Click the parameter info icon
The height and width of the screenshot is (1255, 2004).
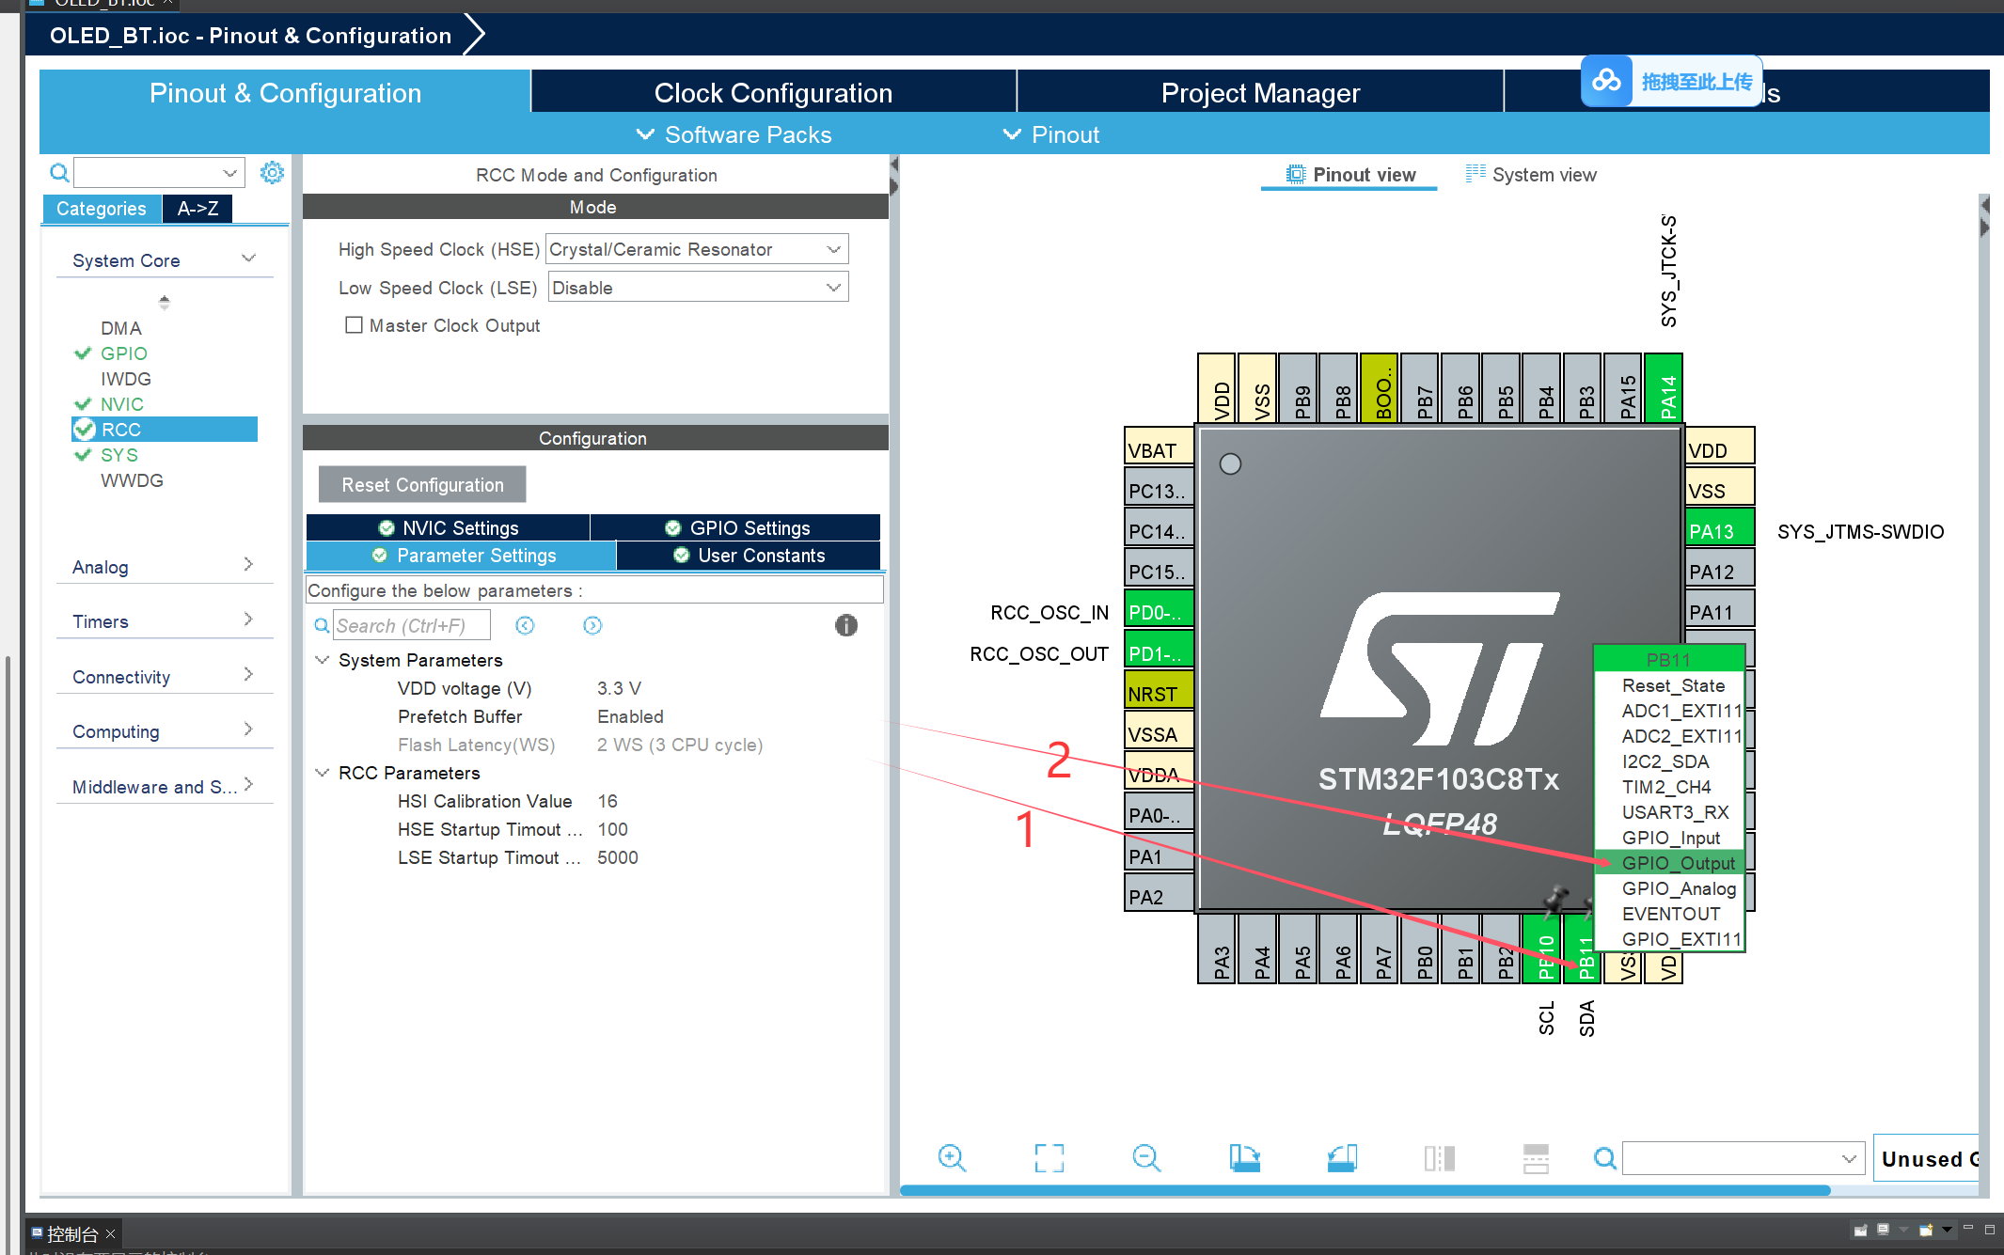coord(845,625)
